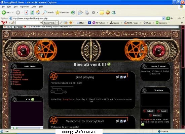Open the Help menu
Image resolution: width=185 pixels, height=134 pixels.
(x=41, y=7)
